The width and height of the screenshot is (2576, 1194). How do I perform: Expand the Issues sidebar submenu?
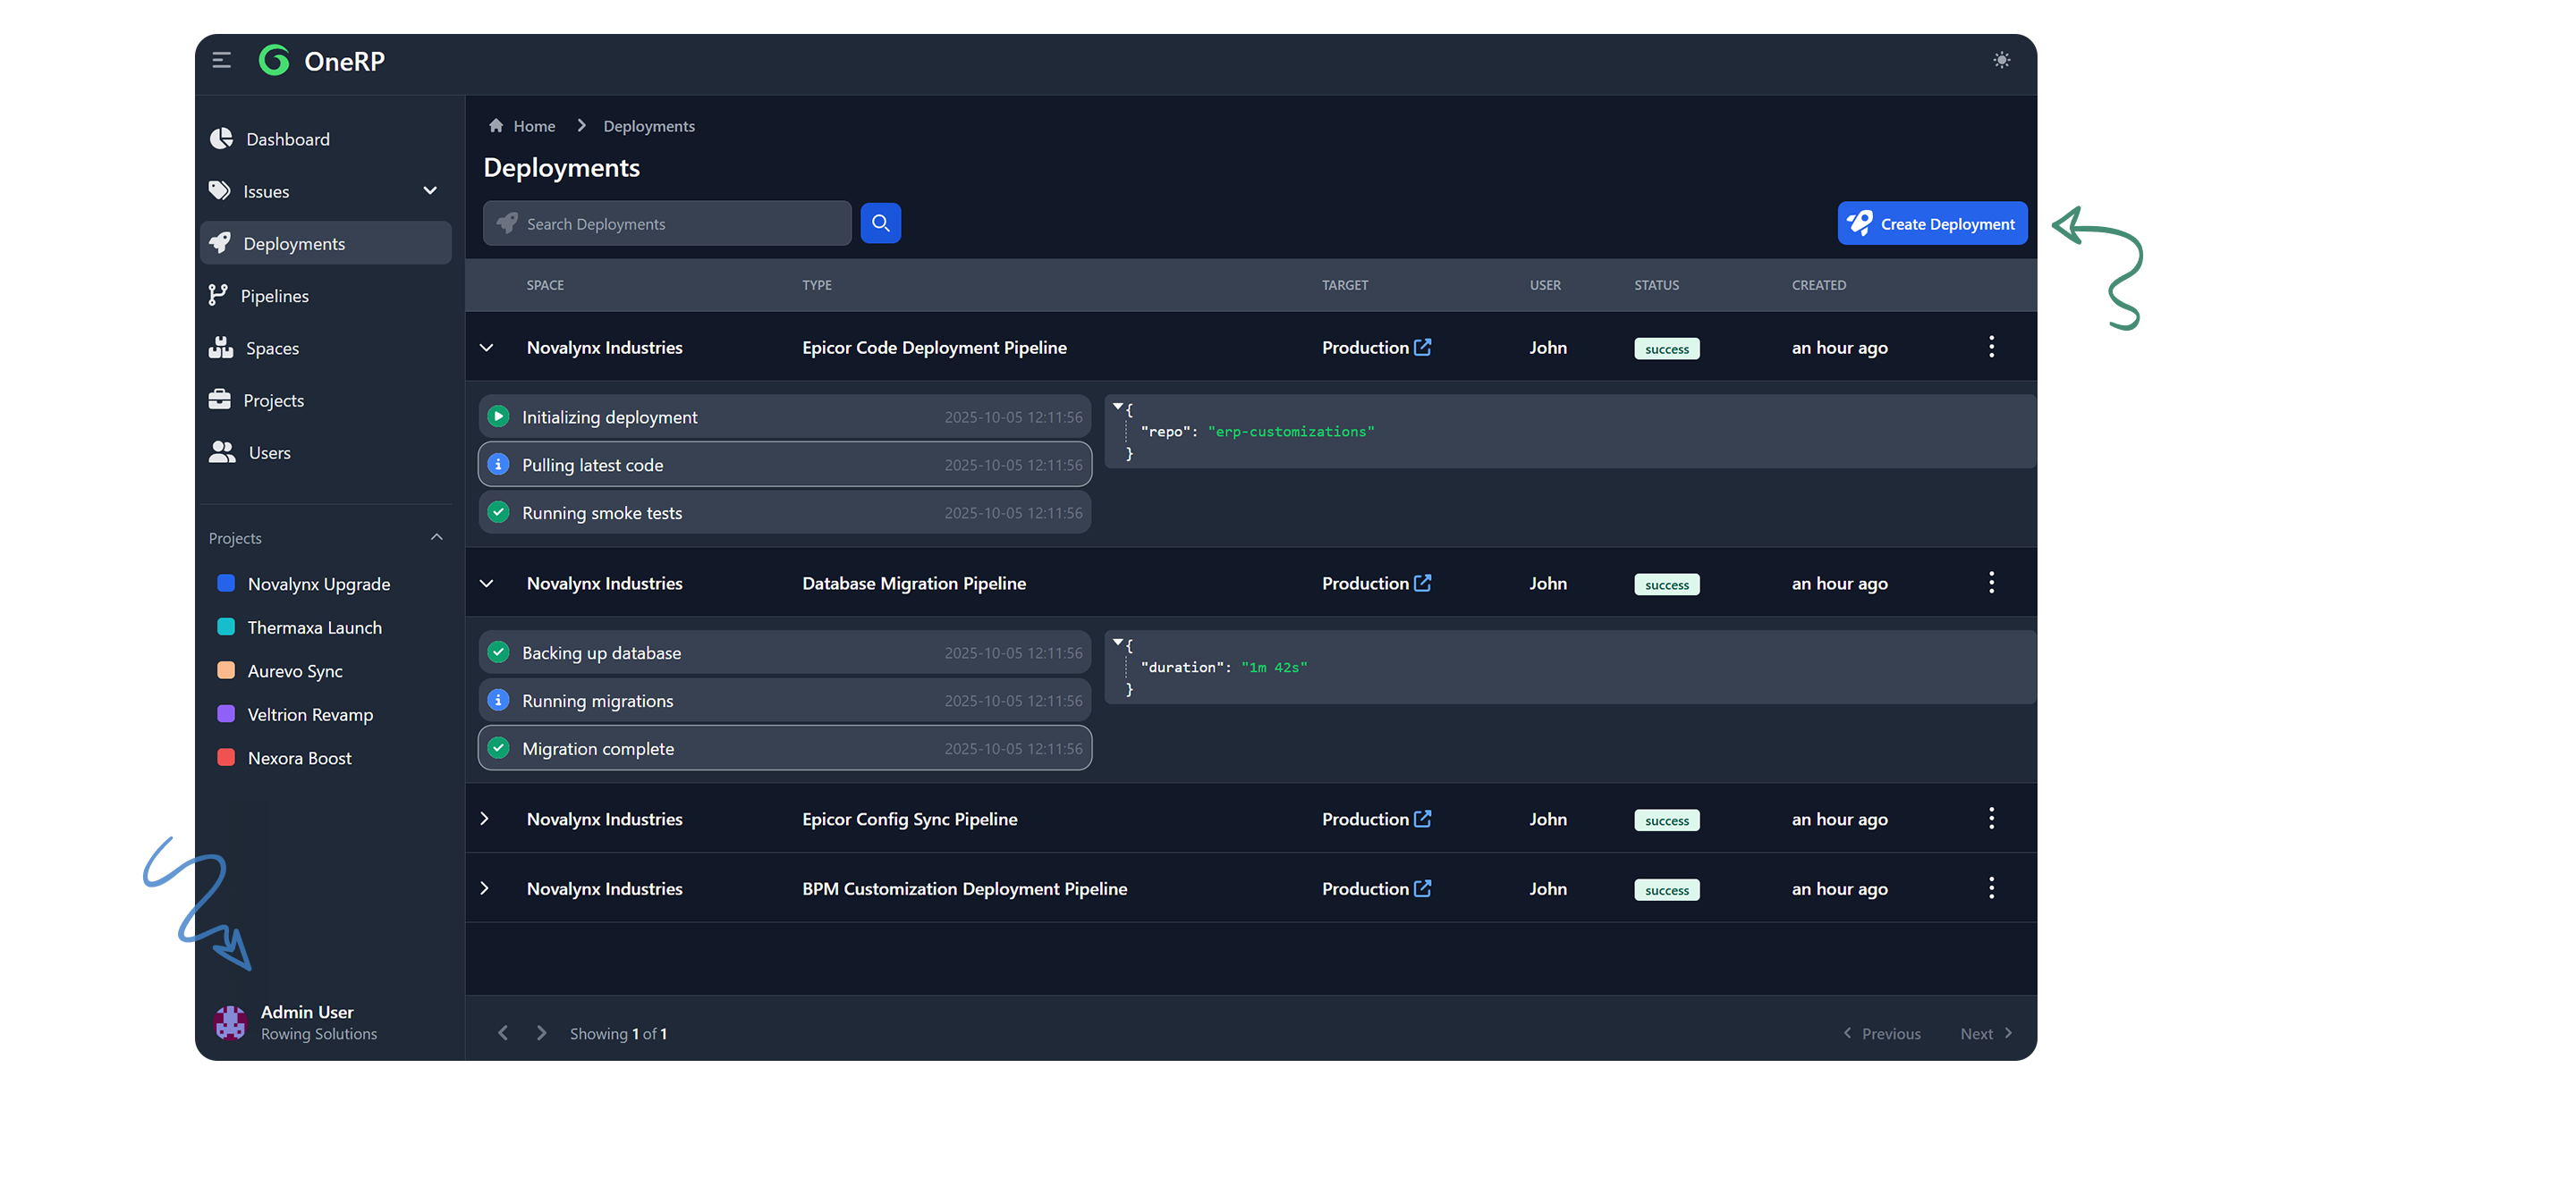430,191
